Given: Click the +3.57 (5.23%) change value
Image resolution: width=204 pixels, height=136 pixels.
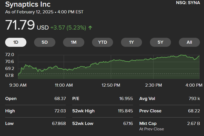Looking at the screenshot, I should (x=68, y=28).
